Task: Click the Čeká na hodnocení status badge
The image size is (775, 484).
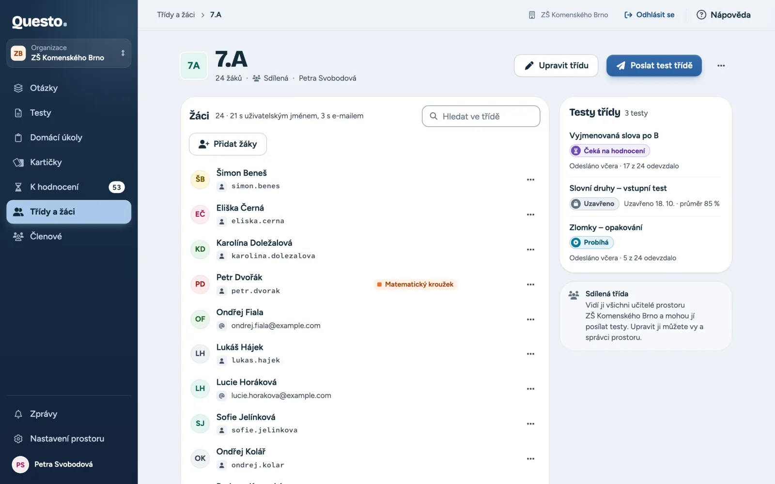Action: pyautogui.click(x=609, y=151)
